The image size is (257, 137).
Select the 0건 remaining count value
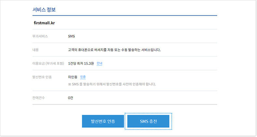click(71, 98)
